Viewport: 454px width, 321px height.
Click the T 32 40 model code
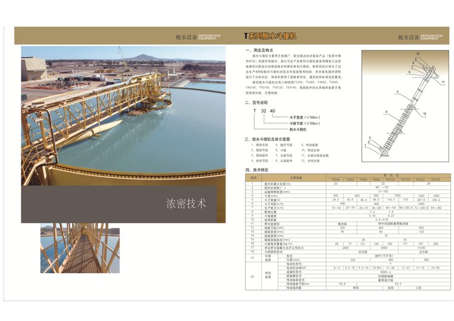[x=264, y=111]
